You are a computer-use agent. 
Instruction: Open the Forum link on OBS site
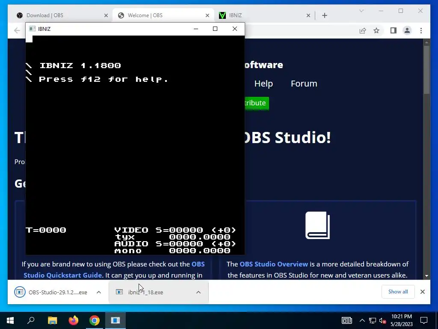304,84
